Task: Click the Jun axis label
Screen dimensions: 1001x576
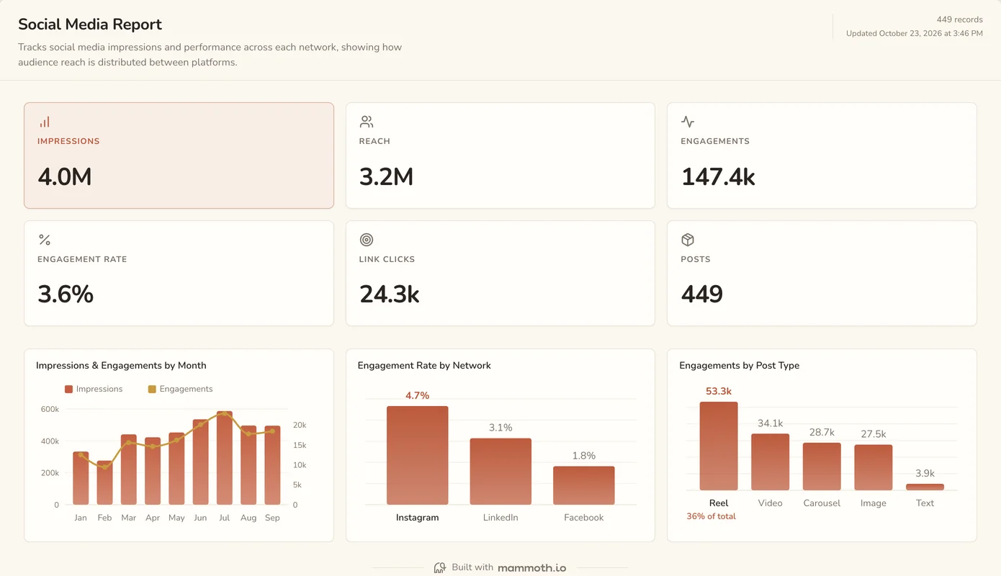Action: (x=200, y=518)
